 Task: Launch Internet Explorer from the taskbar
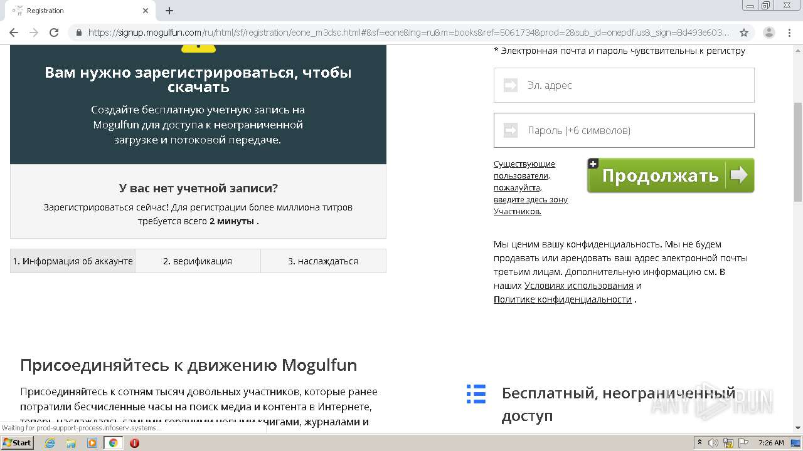point(50,443)
